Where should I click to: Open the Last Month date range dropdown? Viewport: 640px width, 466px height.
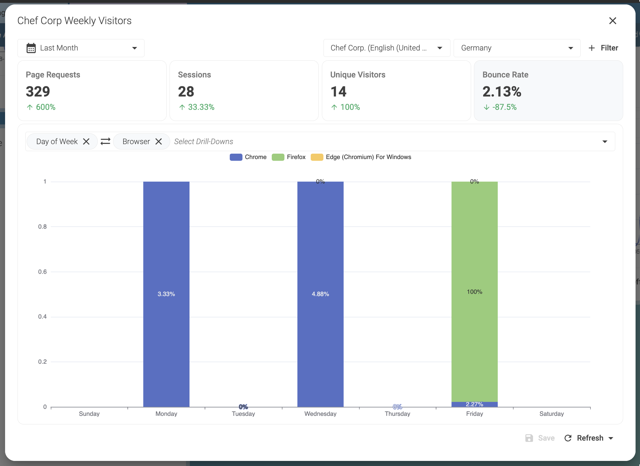pyautogui.click(x=81, y=48)
